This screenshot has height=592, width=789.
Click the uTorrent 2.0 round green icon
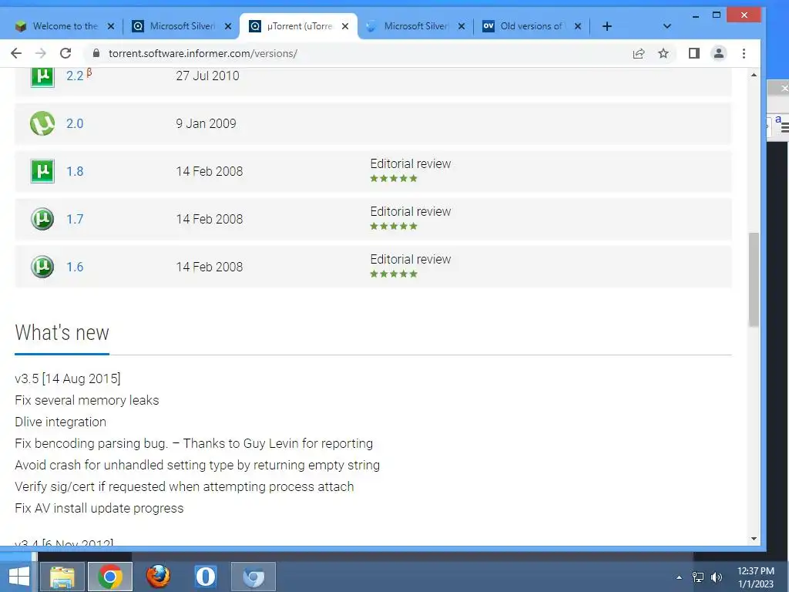[42, 123]
